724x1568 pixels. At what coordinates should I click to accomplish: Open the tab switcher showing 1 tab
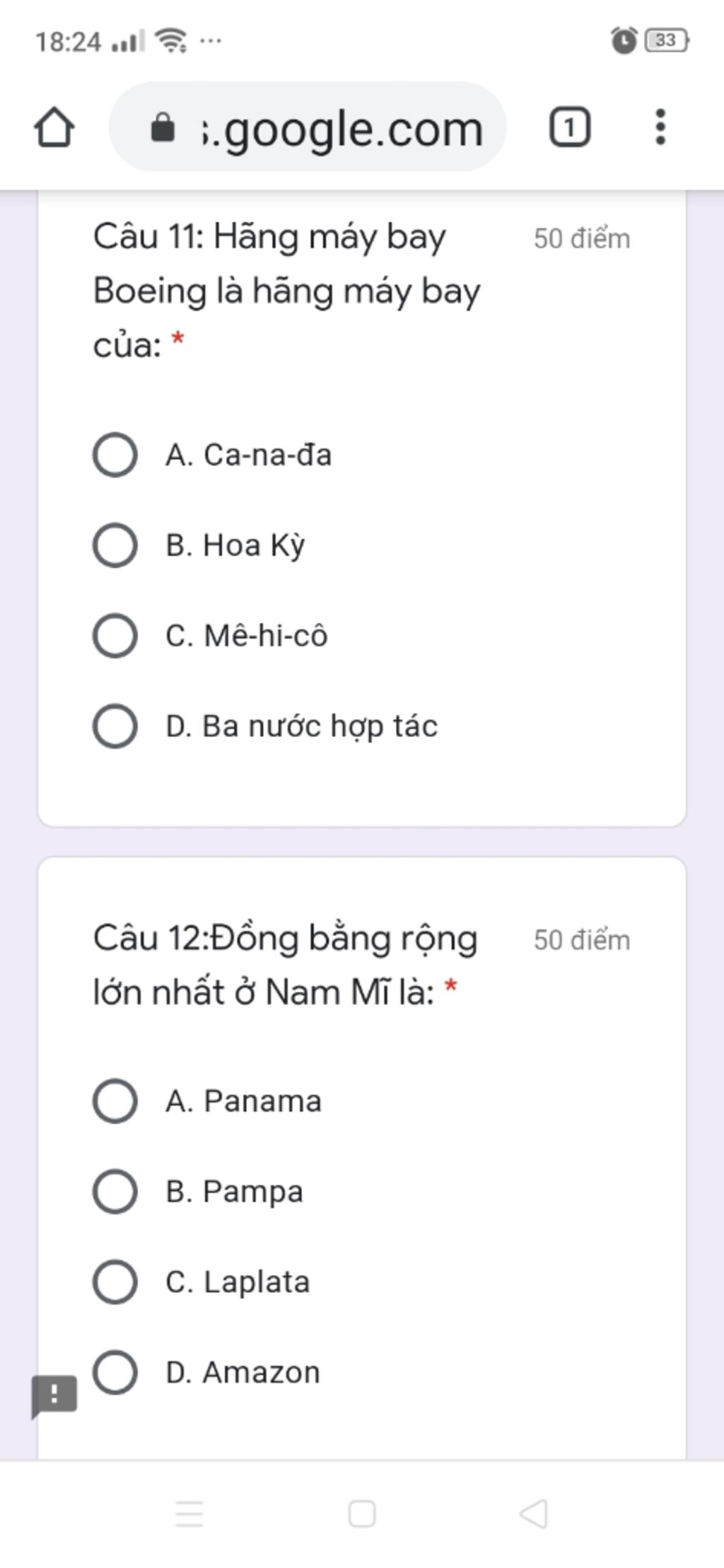(569, 127)
